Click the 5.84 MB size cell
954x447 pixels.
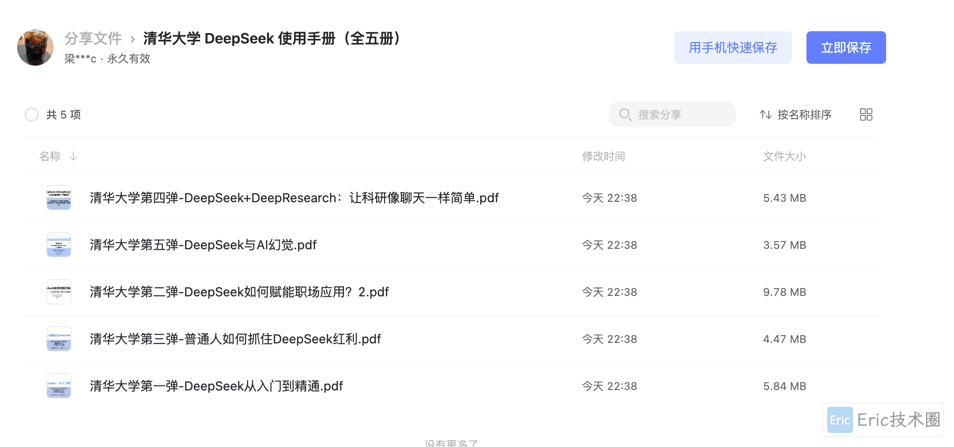point(785,386)
